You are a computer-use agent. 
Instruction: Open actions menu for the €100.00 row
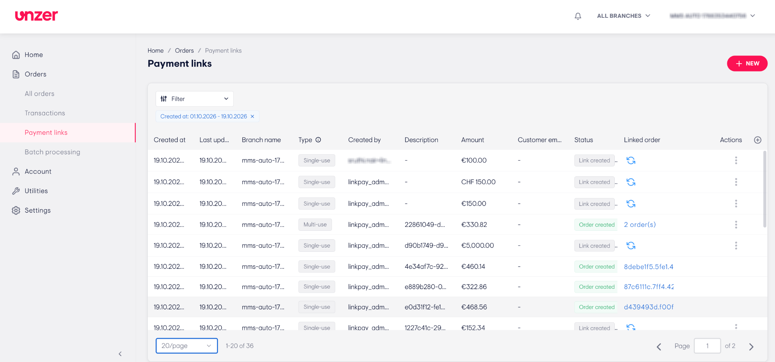[736, 160]
